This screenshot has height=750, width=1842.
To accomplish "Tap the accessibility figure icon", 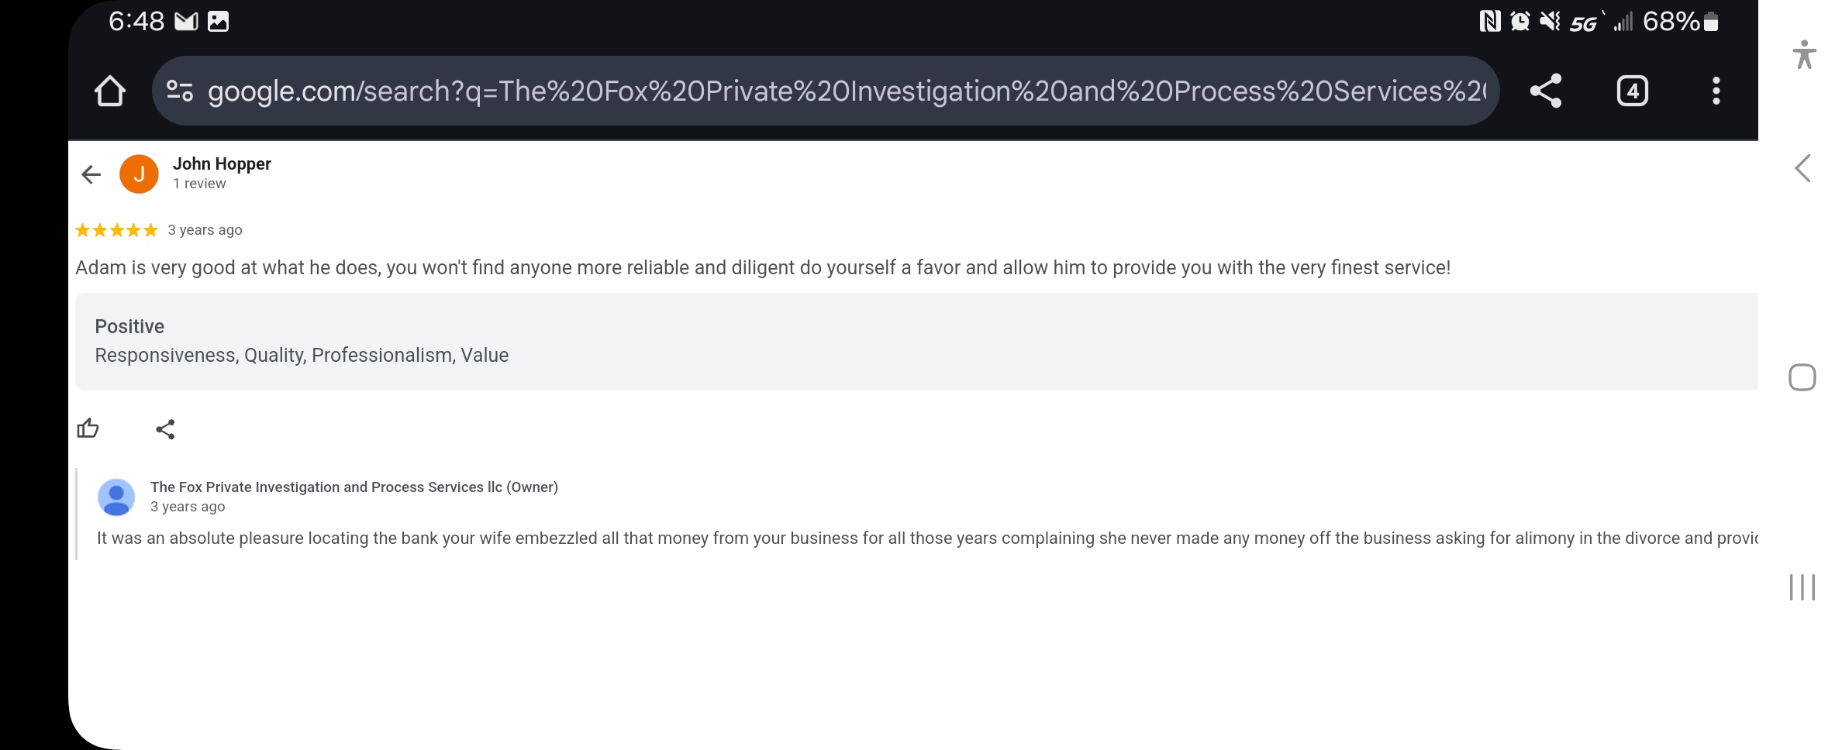I will [x=1804, y=54].
